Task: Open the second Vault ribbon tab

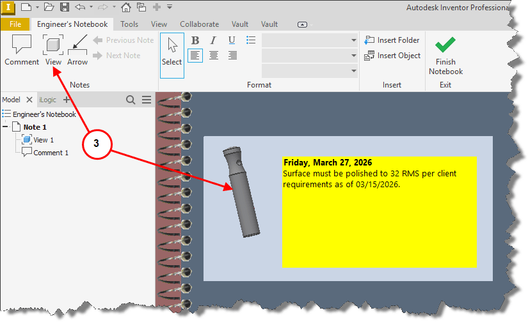Action: (x=269, y=24)
